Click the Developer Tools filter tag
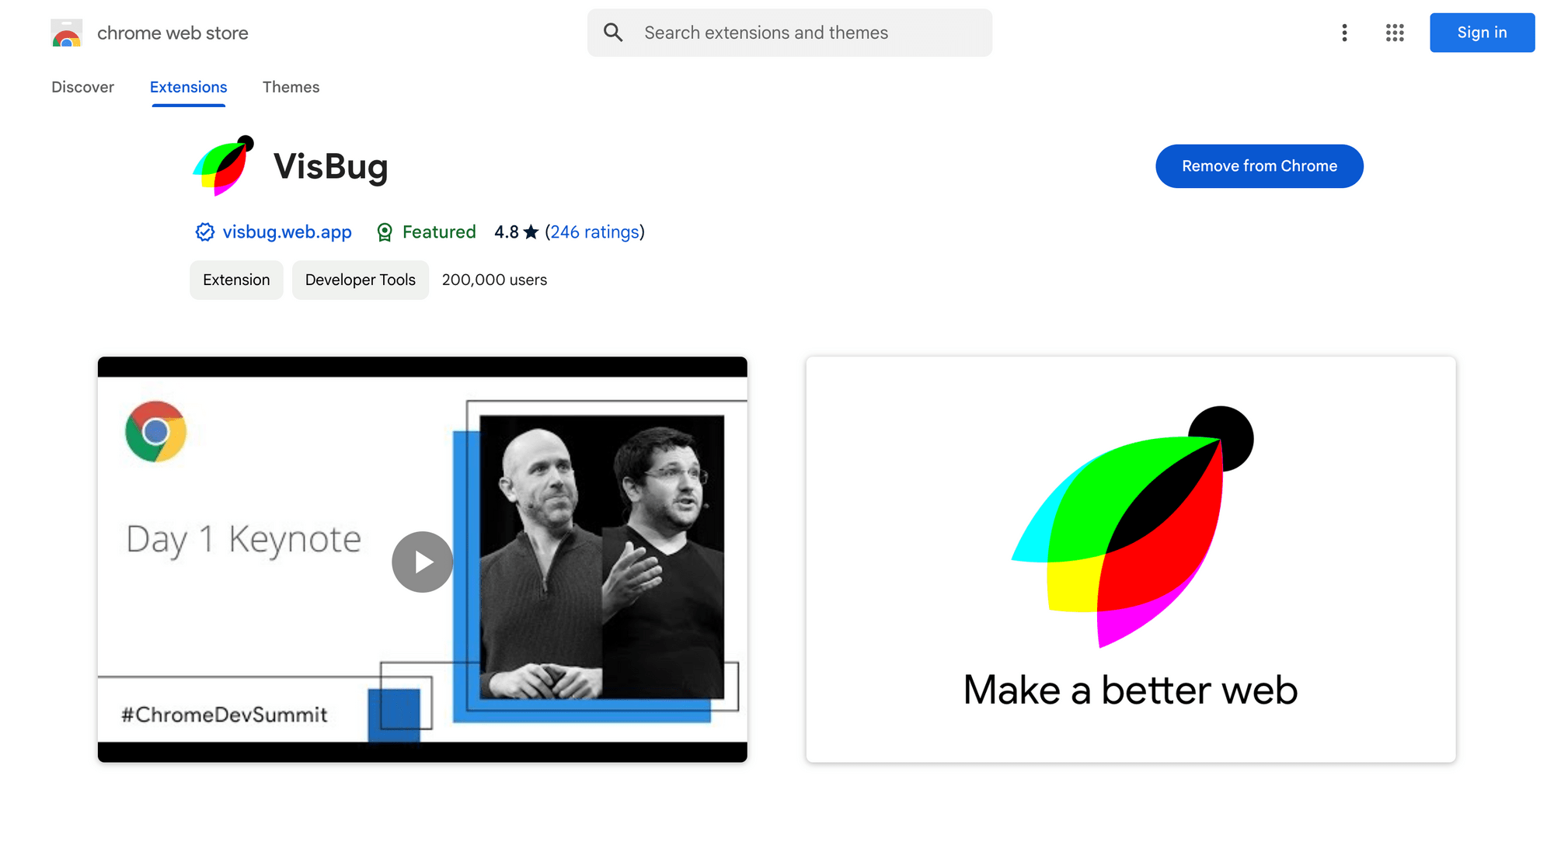 pos(360,280)
